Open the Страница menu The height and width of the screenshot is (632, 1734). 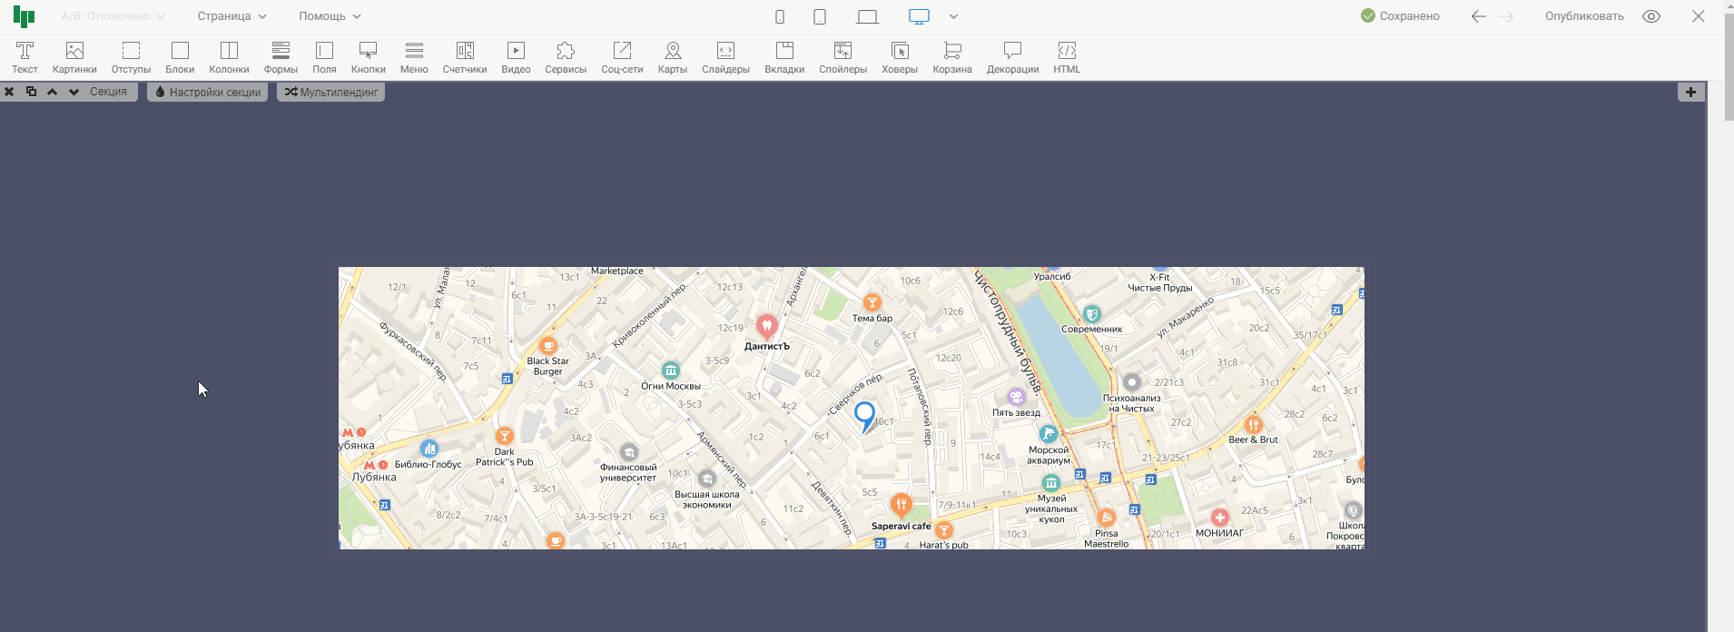232,16
